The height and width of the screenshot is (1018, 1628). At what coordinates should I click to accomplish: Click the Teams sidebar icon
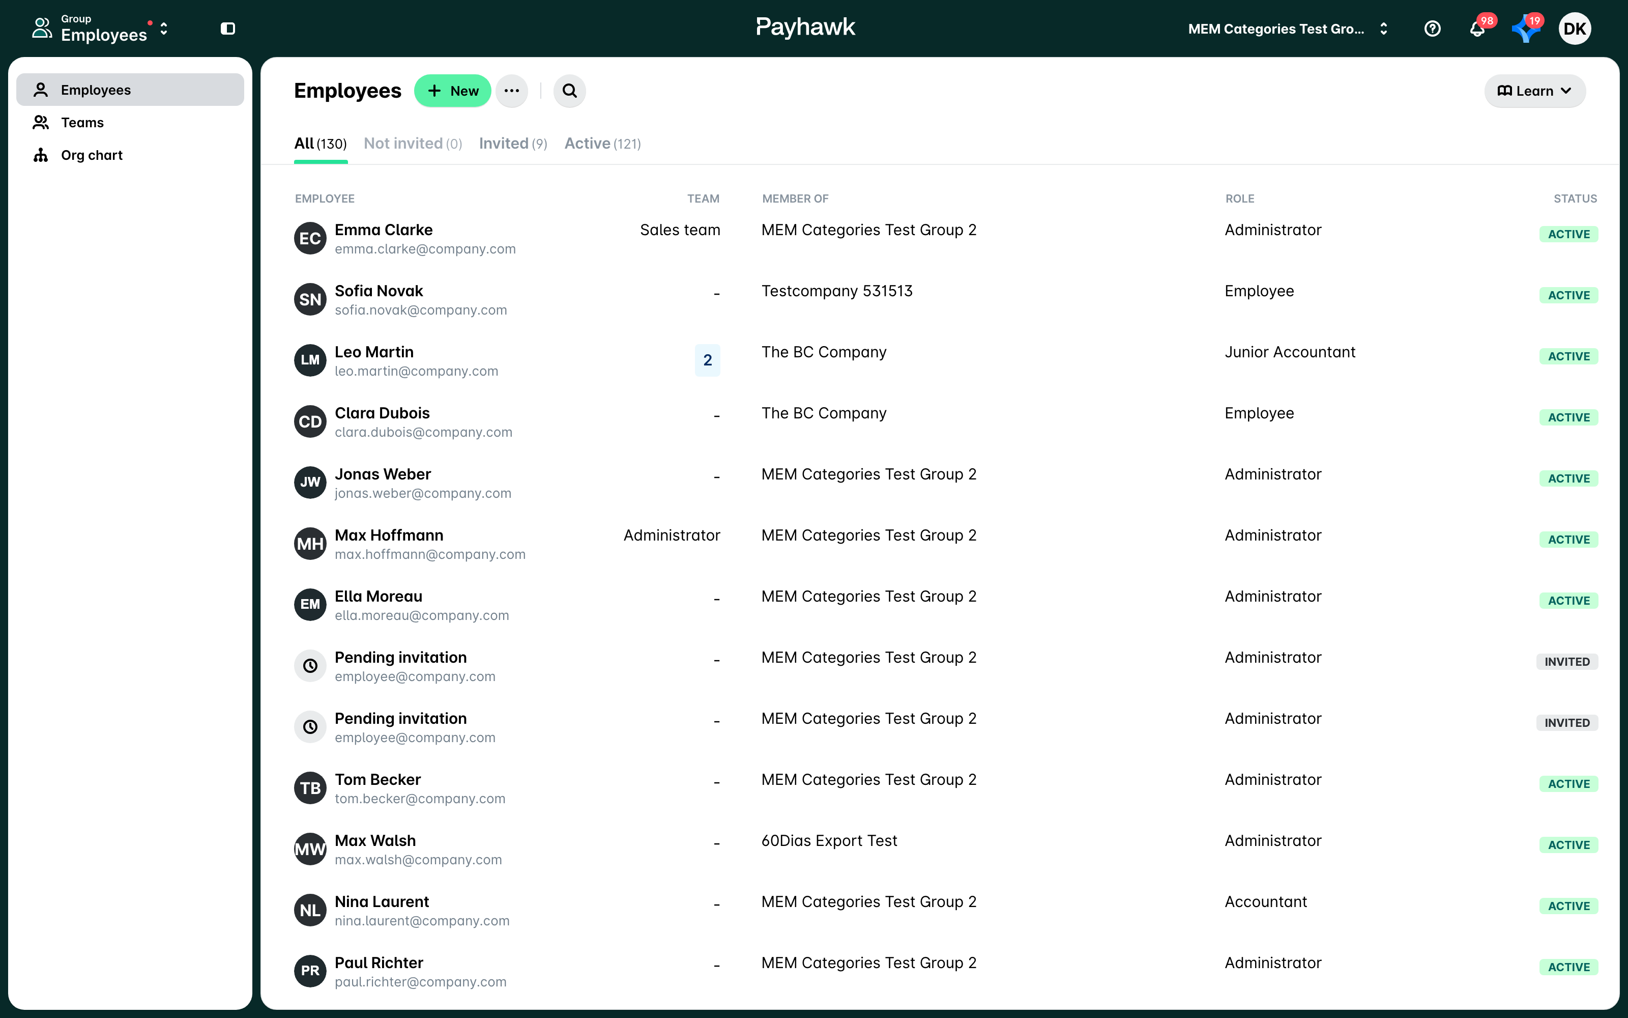[x=41, y=123]
